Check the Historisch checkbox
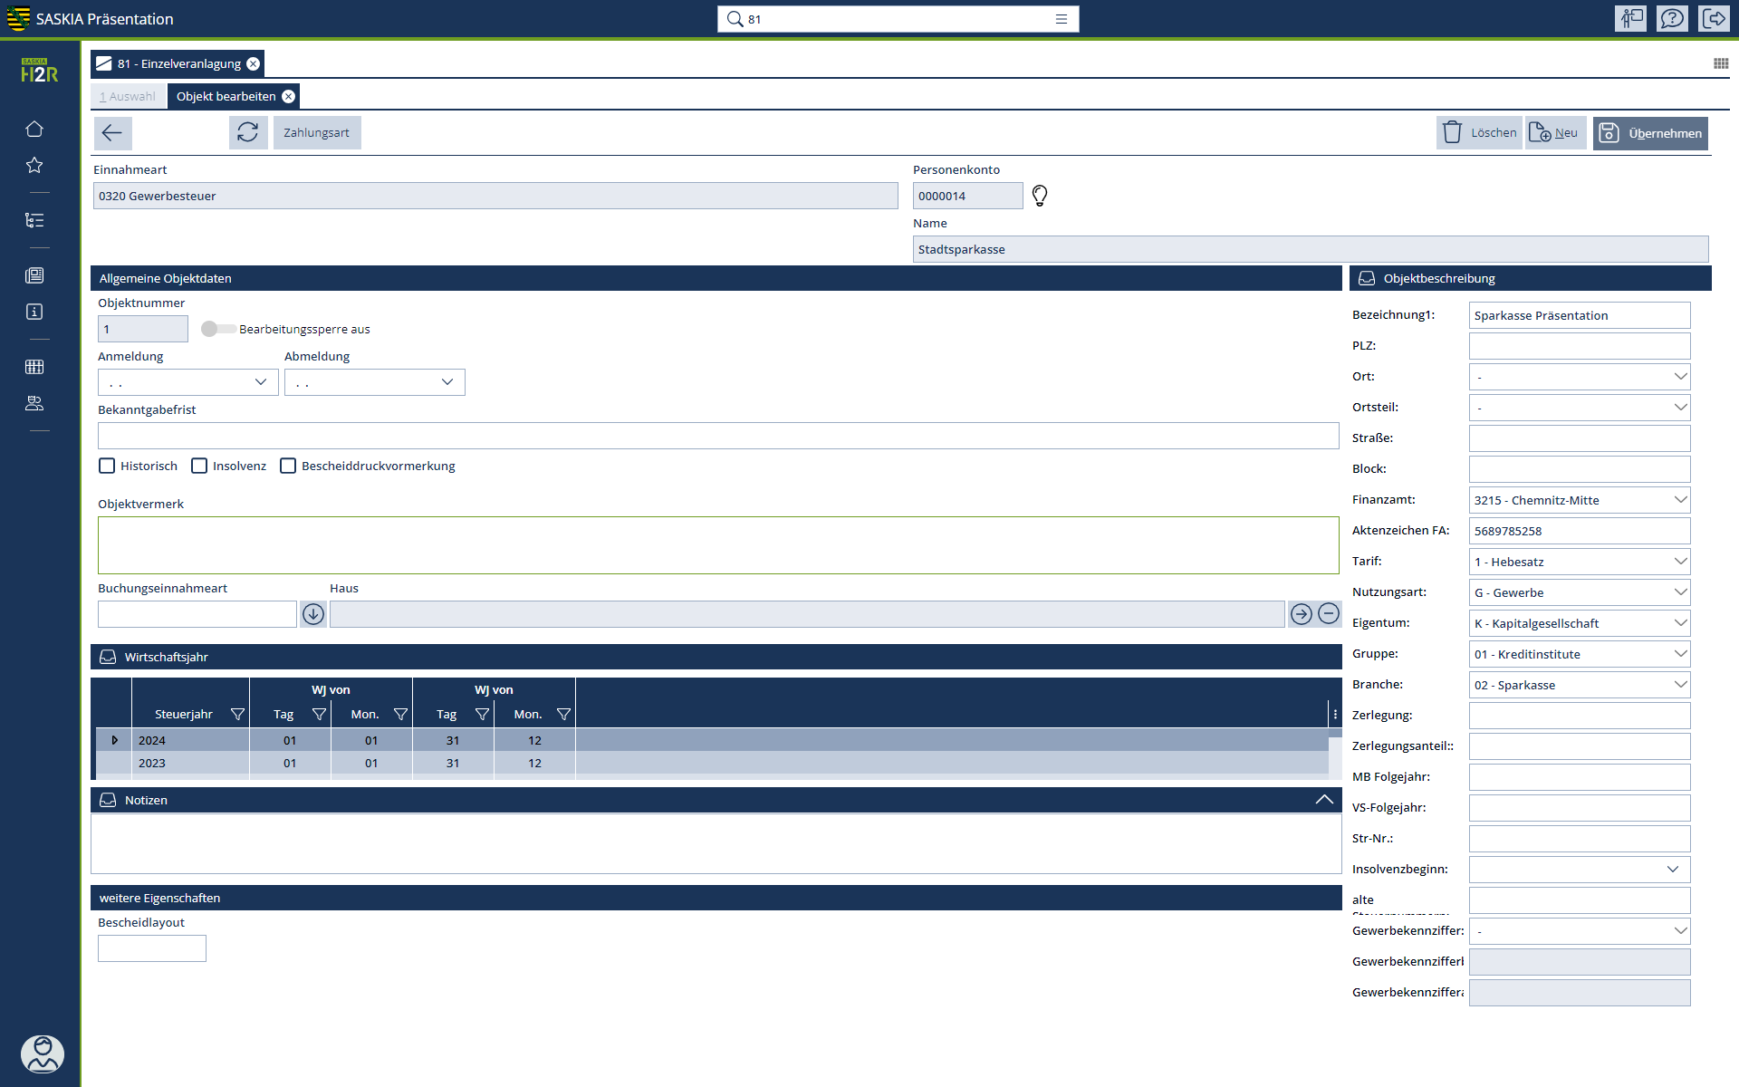 coord(107,466)
